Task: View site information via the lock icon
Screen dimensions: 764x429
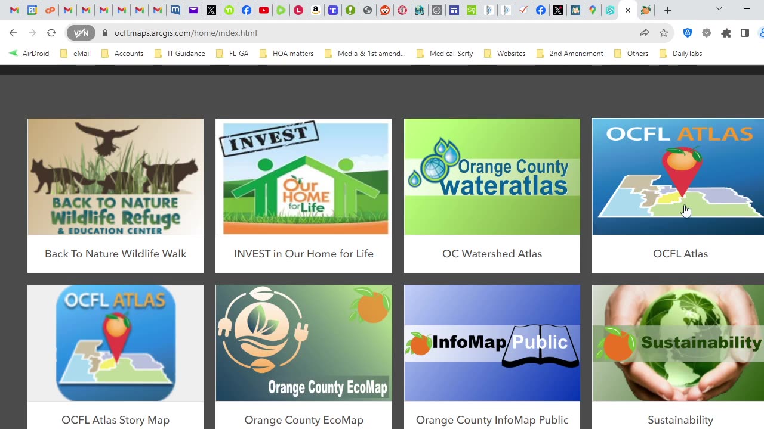Action: coord(105,33)
